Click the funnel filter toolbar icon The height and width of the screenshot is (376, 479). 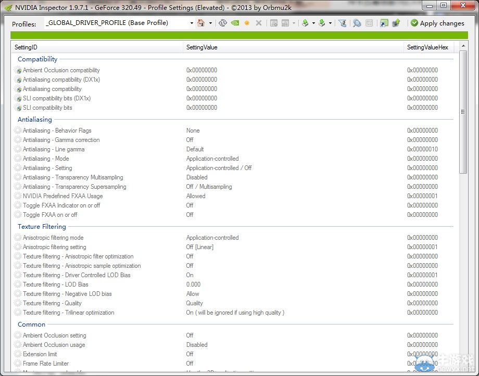(x=343, y=23)
